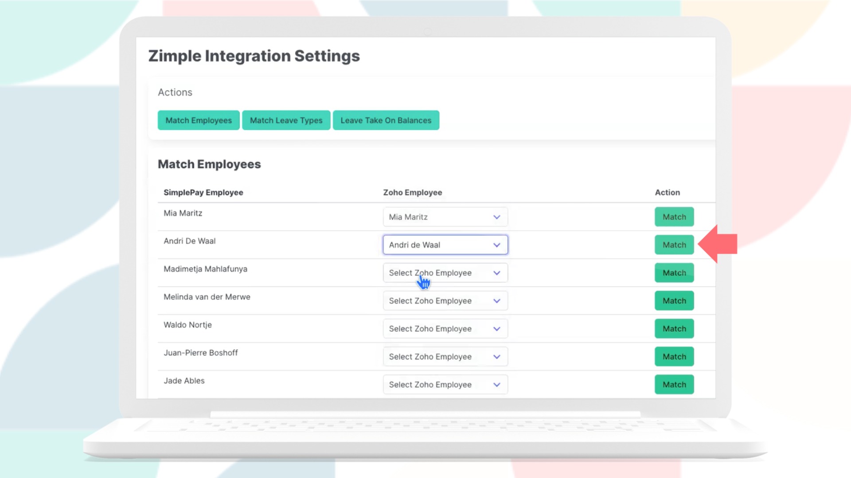Expand Zoho dropdown for Mia Maritz
The height and width of the screenshot is (478, 851).
pos(445,217)
